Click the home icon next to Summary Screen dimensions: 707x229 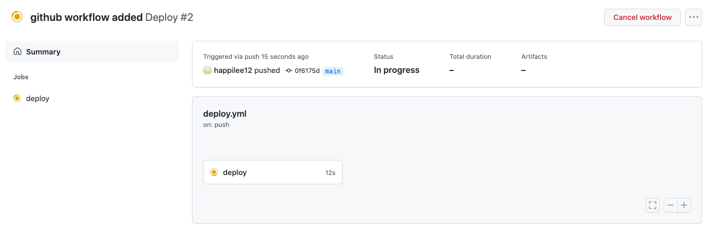click(18, 52)
